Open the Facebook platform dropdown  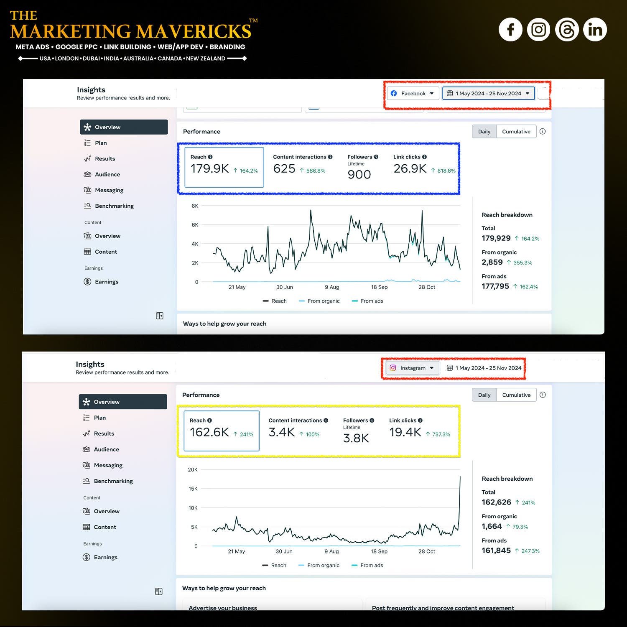(413, 93)
